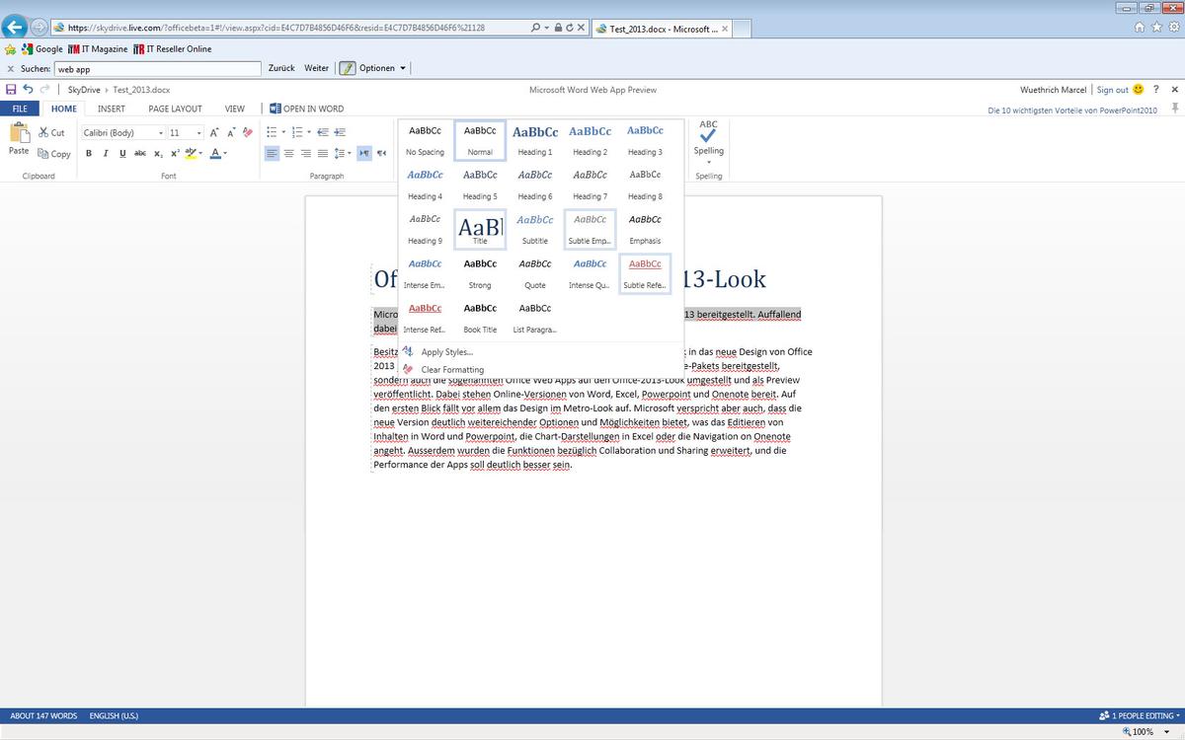Expand the font color options arrow
The image size is (1185, 740).
pyautogui.click(x=225, y=153)
